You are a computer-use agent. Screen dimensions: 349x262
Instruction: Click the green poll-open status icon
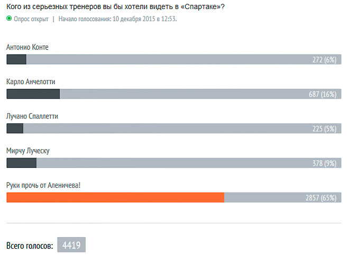click(9, 19)
